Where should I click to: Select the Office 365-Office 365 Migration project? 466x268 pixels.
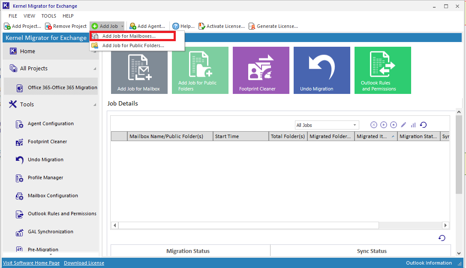(x=51, y=87)
